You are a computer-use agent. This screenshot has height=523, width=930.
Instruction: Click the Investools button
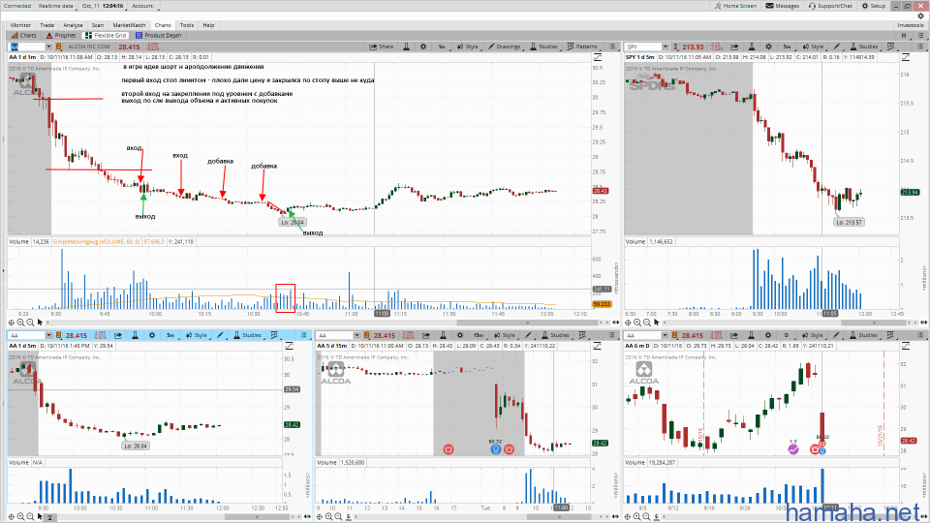tap(911, 25)
